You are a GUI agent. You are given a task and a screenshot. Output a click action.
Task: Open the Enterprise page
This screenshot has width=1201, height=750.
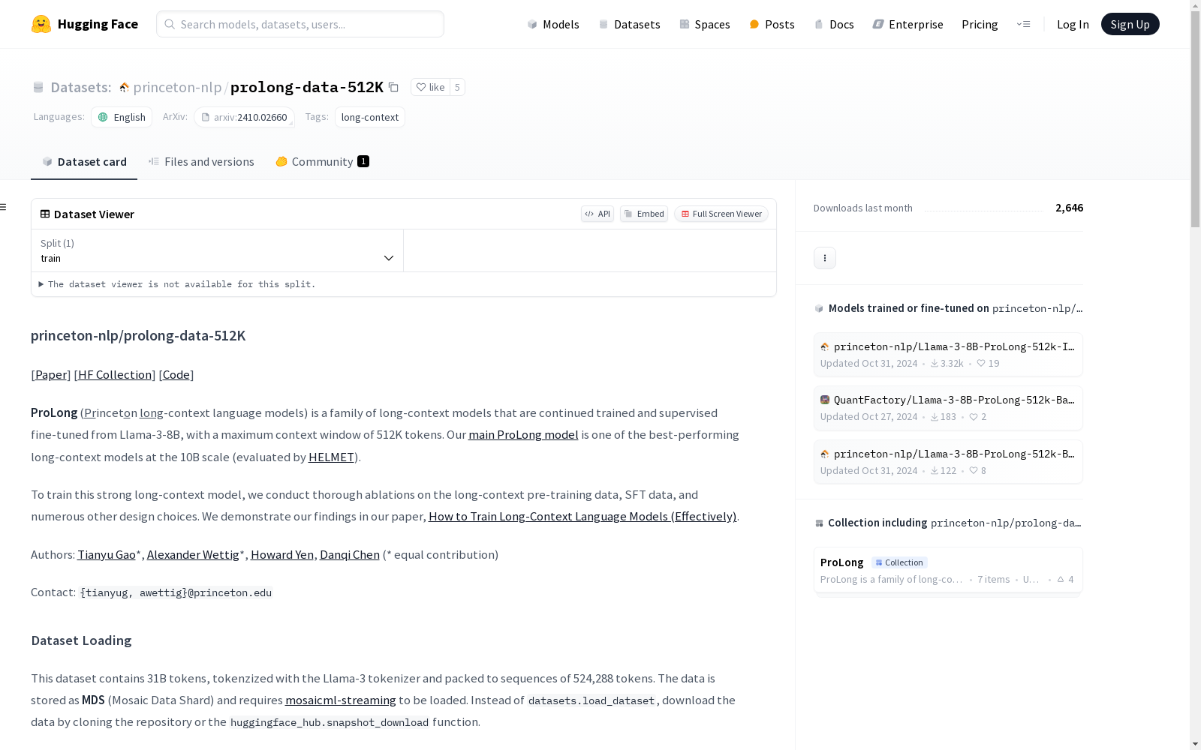point(908,24)
